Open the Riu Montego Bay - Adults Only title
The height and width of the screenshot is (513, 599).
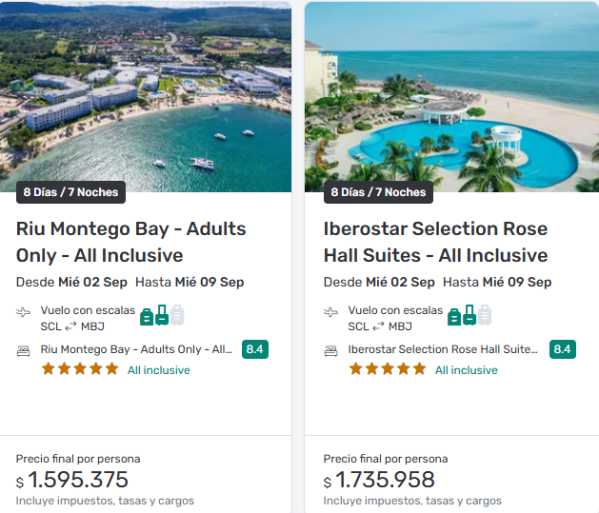coord(131,242)
